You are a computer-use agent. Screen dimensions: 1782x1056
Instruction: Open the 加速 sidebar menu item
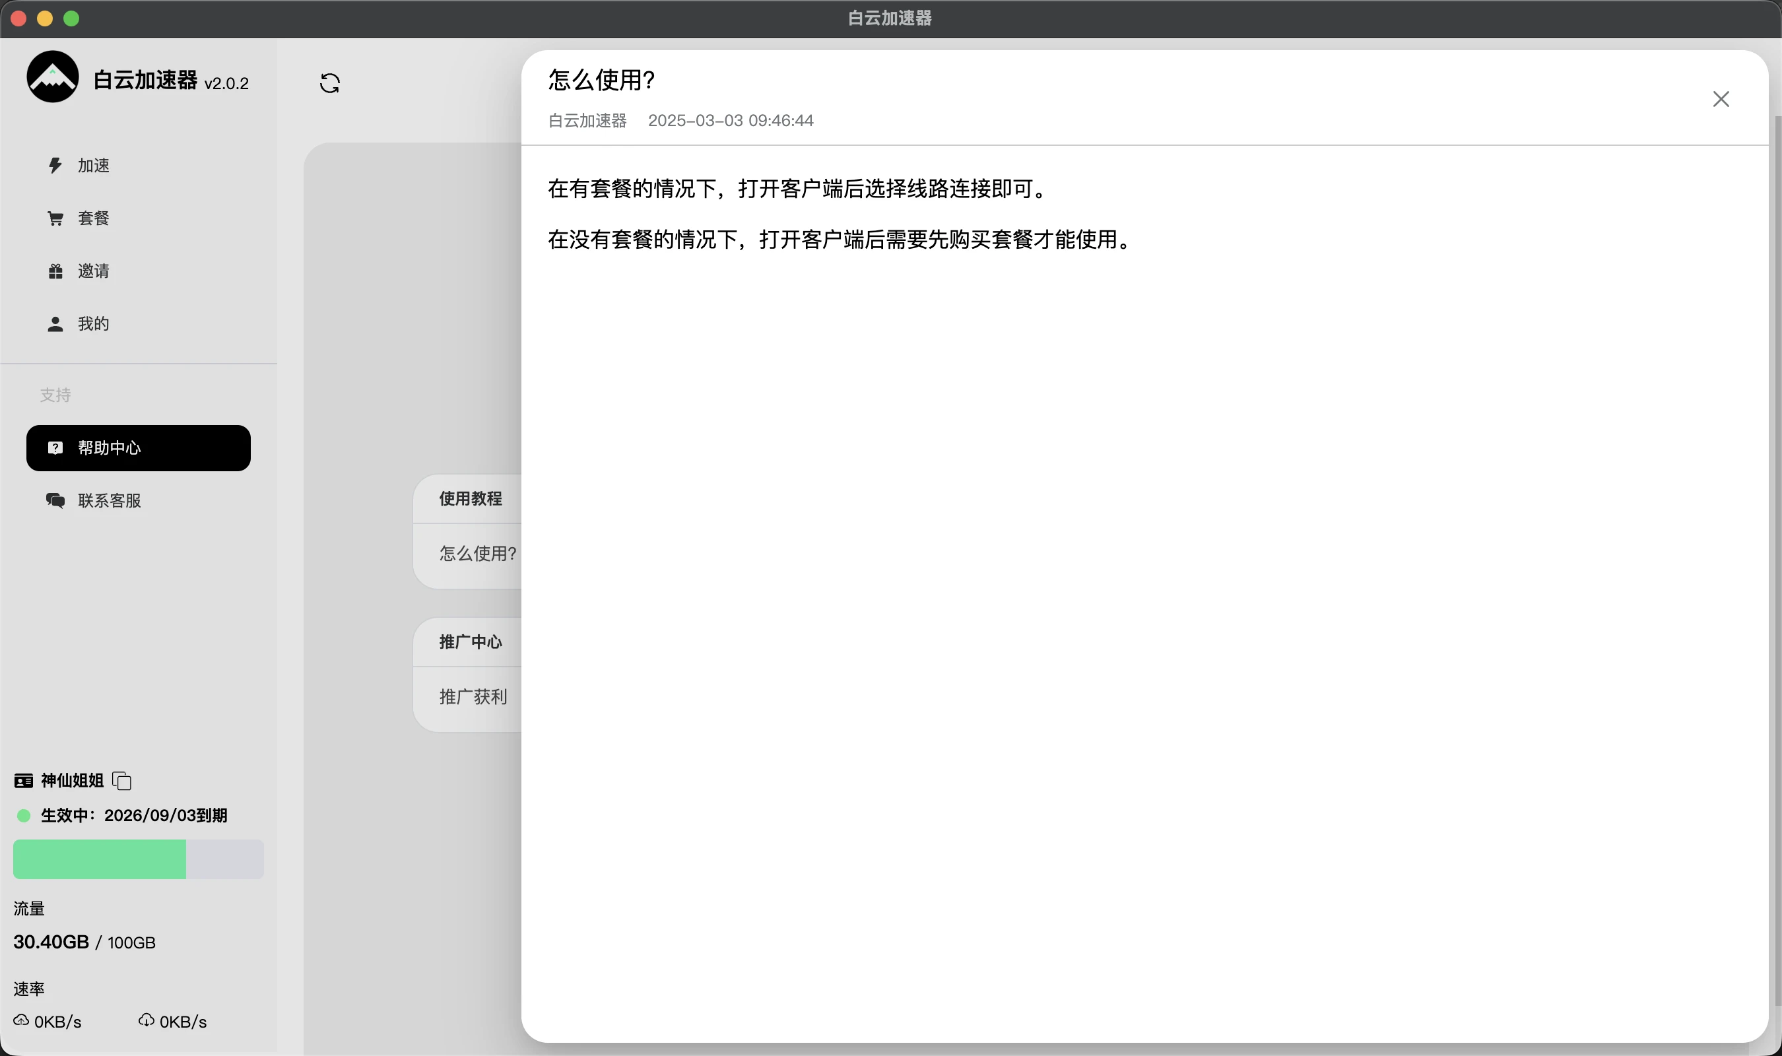(93, 165)
